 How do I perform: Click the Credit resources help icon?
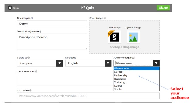click(x=36, y=71)
